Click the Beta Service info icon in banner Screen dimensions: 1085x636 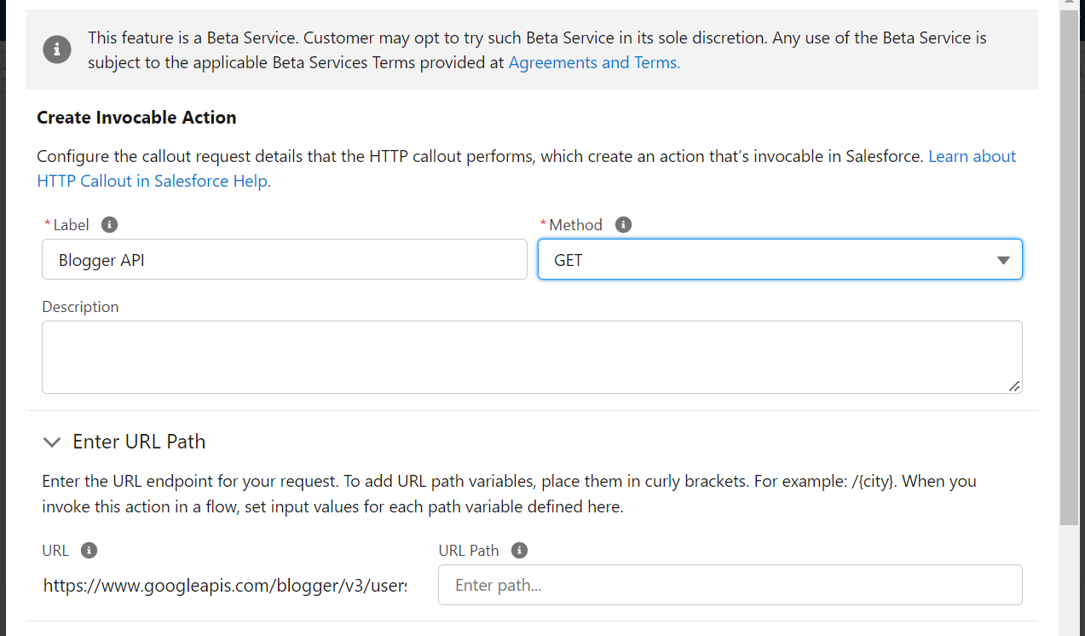click(x=57, y=49)
